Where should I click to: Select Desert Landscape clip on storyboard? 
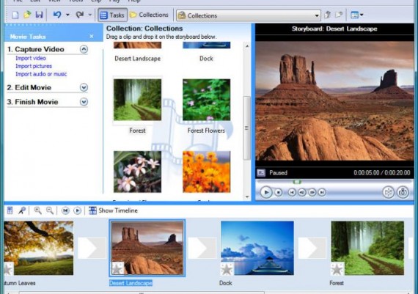click(147, 248)
